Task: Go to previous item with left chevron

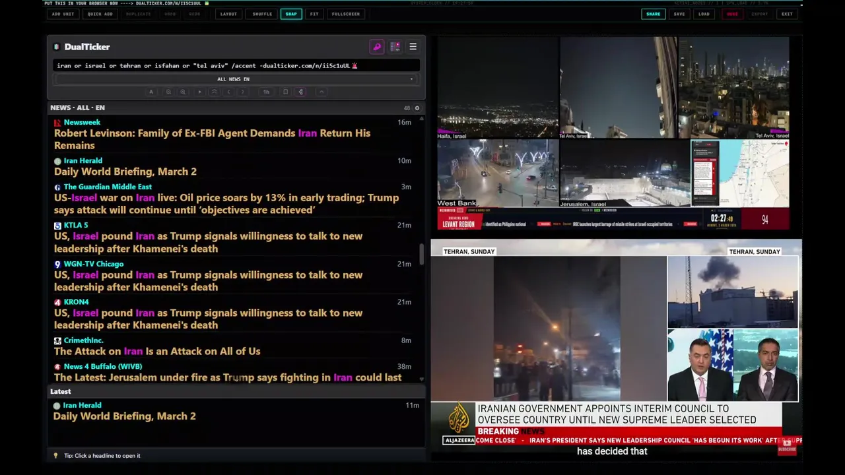Action: (x=228, y=92)
